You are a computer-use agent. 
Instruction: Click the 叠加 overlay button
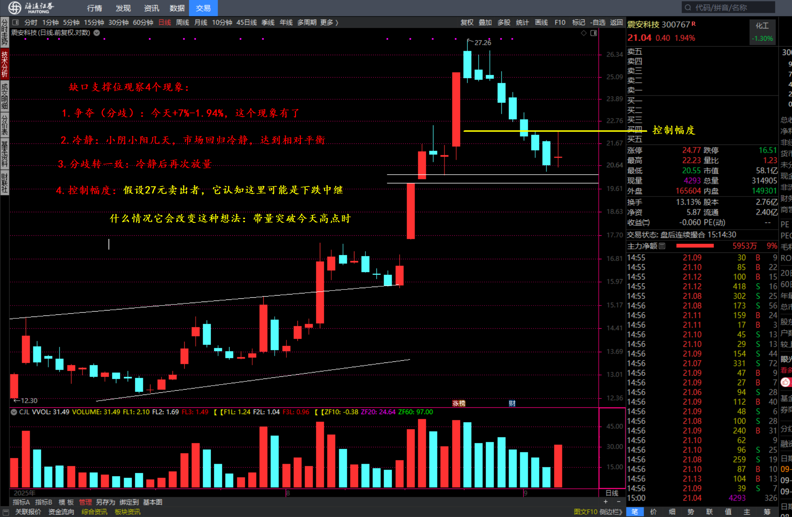[x=485, y=22]
